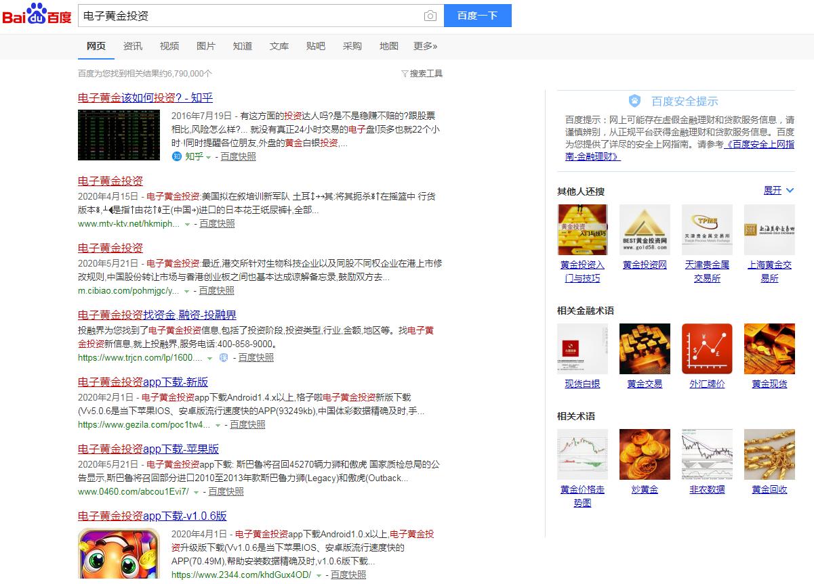This screenshot has width=814, height=584.
Task: Switch to the 图片 tab
Action: tap(206, 46)
